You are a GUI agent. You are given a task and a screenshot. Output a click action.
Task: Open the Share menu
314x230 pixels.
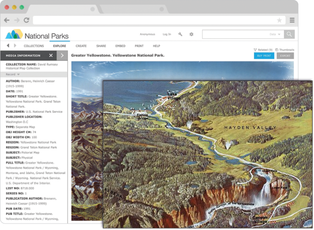(101, 46)
